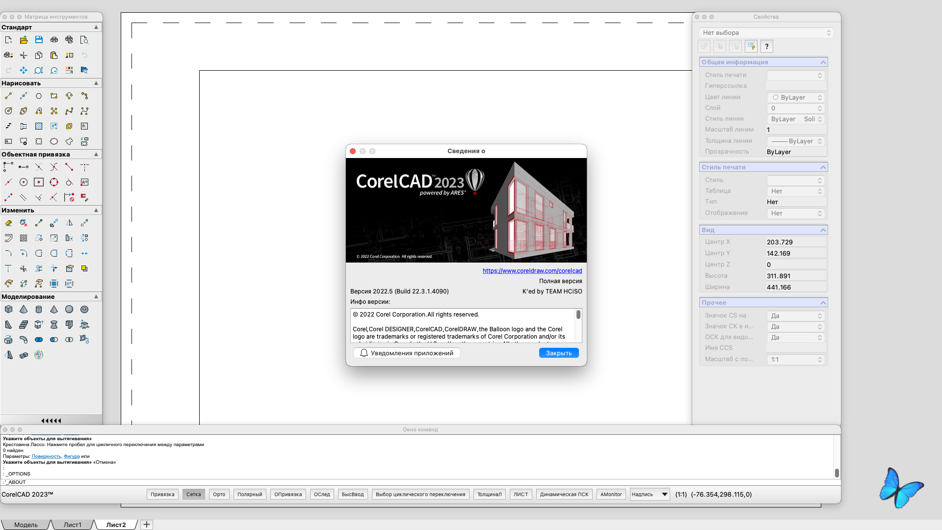Image resolution: width=942 pixels, height=530 pixels.
Task: Choose the Rectangle tool in Draw section
Action: pos(54,96)
